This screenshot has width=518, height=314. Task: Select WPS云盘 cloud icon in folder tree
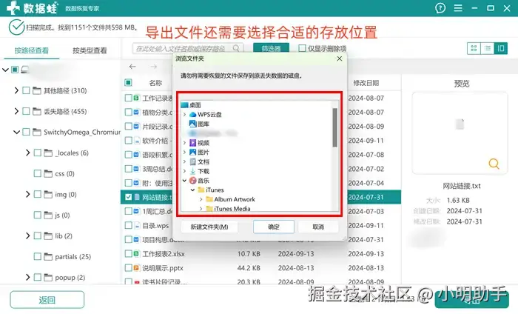click(192, 114)
